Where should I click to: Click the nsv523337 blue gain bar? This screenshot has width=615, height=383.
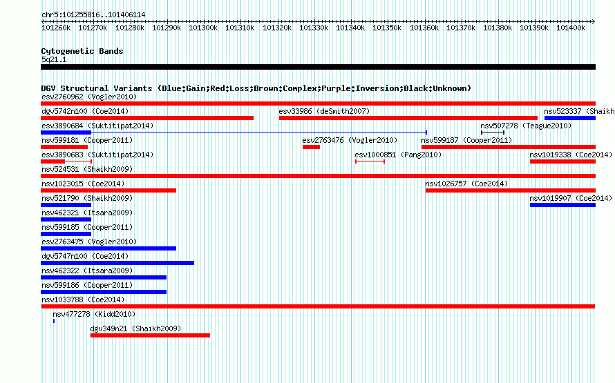570,118
